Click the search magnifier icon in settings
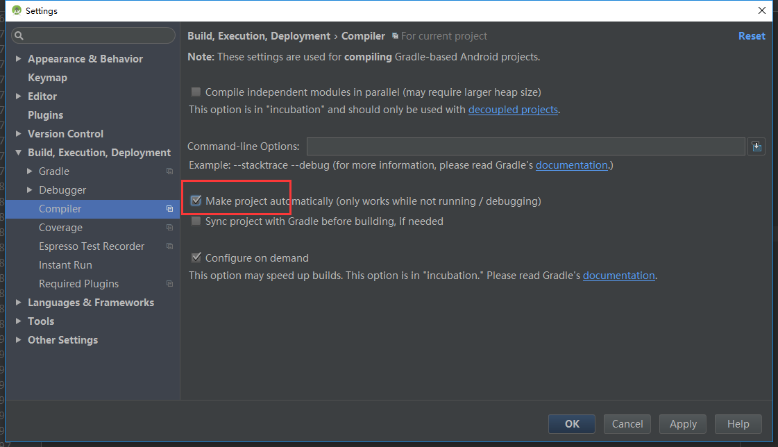 19,35
